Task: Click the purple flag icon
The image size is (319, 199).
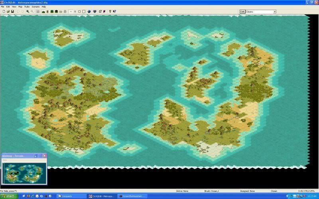Action: click(x=104, y=12)
